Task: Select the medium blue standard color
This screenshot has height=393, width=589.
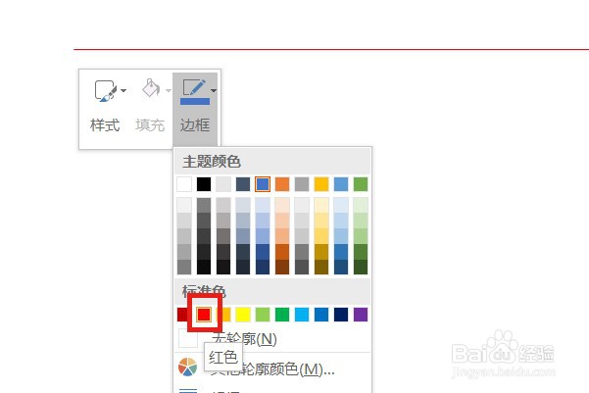Action: coord(321,315)
